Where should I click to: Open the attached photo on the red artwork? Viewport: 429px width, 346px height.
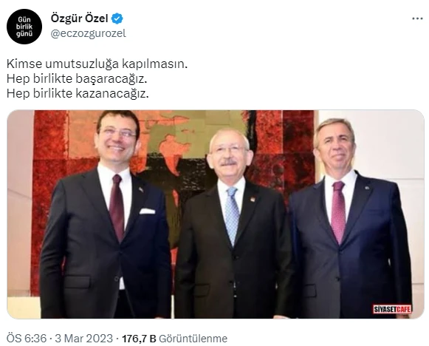tap(216, 214)
